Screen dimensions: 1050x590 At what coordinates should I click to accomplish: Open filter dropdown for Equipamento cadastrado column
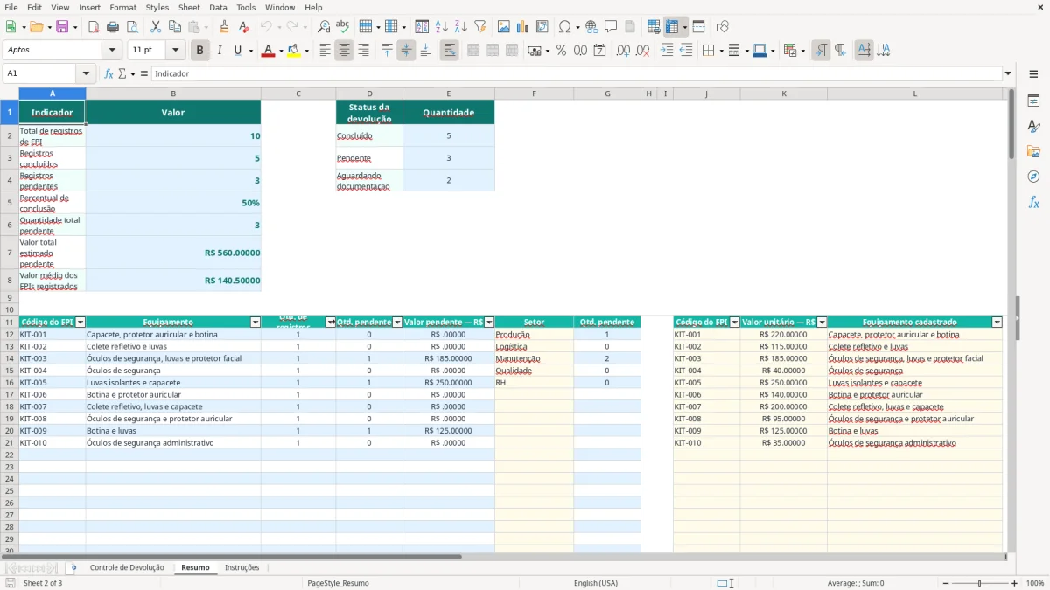click(997, 323)
